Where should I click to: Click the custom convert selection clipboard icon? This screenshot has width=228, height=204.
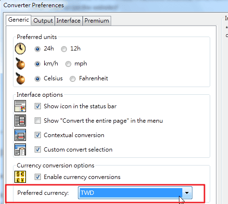coord(20,149)
